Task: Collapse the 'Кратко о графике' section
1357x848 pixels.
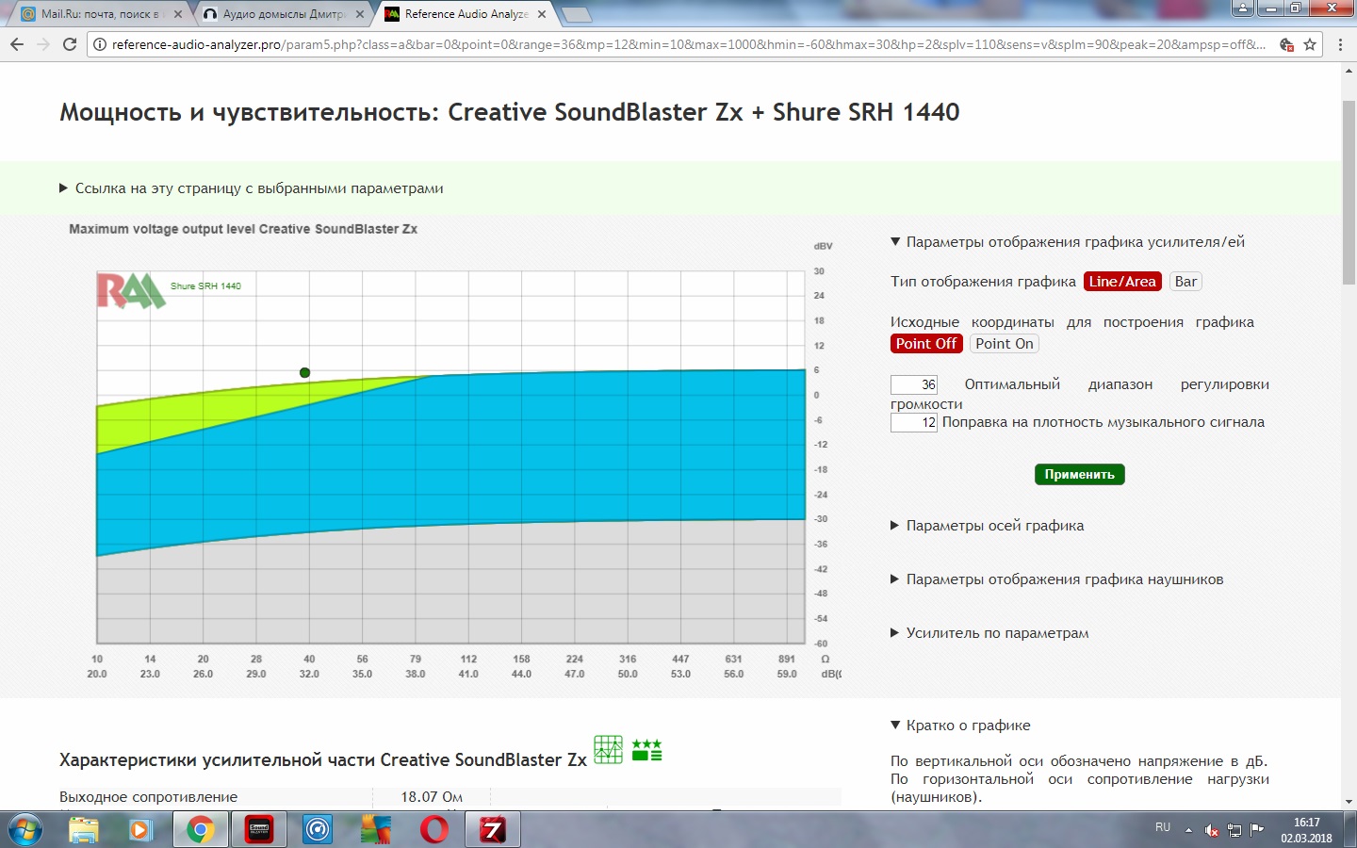Action: coord(960,726)
